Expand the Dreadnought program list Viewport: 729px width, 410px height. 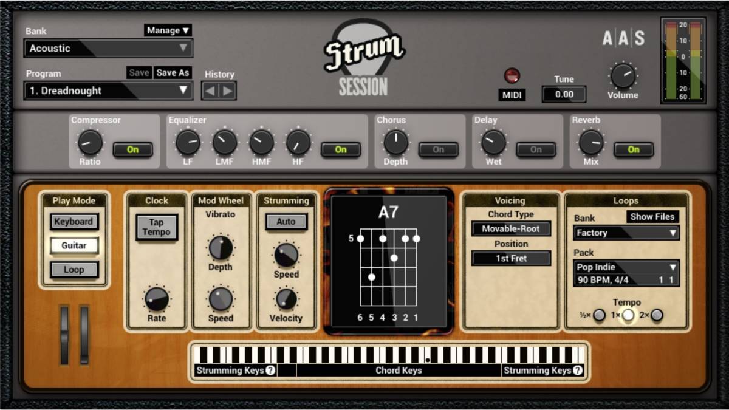pos(108,91)
